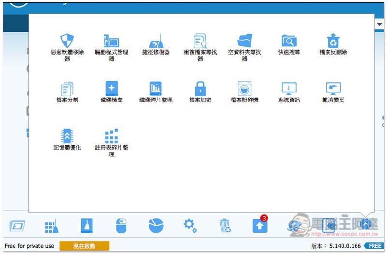Screen dimensions: 387x254
Task: Open the 檔案加密 file encryption tool
Action: point(200,89)
